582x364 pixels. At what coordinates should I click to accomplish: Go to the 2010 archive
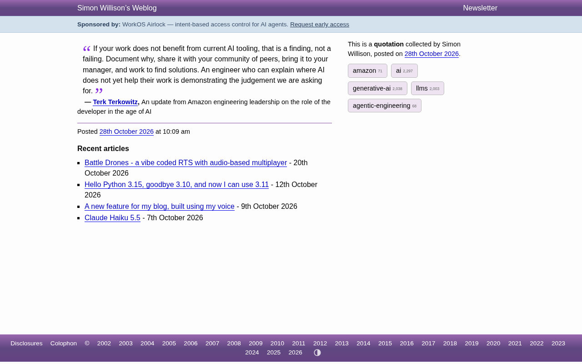[277, 344]
